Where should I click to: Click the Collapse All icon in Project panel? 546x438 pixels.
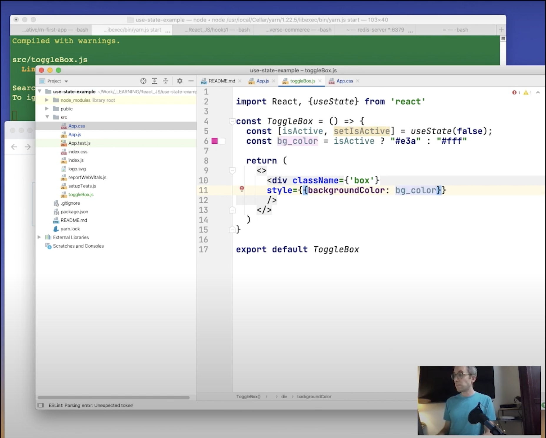[x=166, y=81]
